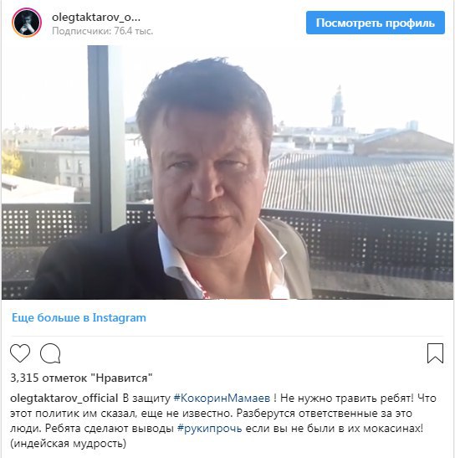
Task: Click the 'Посмотреть профиль' button
Action: 376,23
